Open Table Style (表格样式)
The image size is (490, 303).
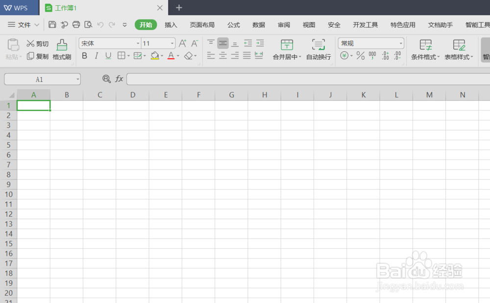tap(459, 49)
